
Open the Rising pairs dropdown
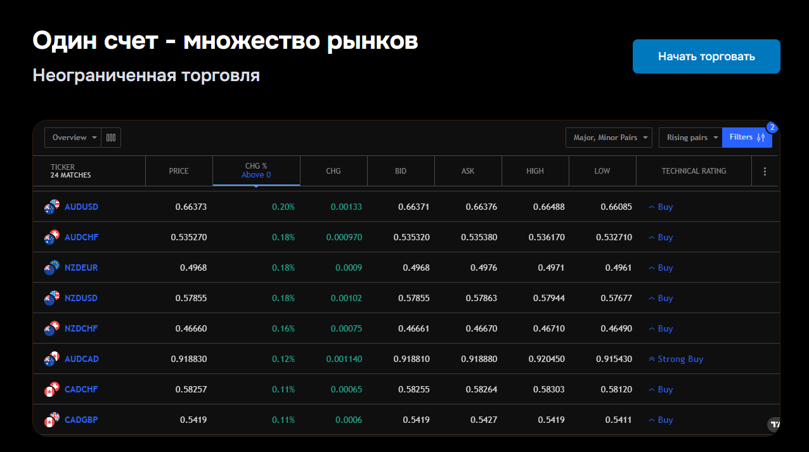click(690, 138)
